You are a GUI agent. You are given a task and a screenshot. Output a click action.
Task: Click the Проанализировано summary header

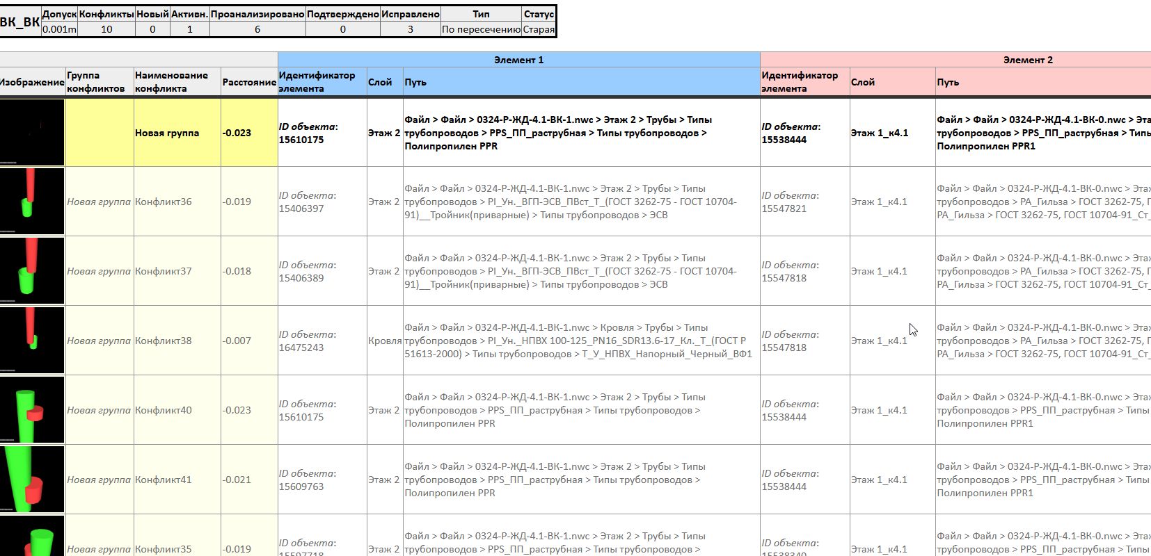tap(257, 14)
